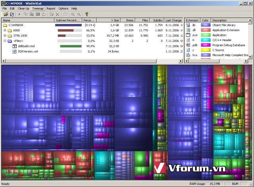Sort by the Last Change column header
This screenshot has width=254, height=187.
pyautogui.click(x=173, y=20)
